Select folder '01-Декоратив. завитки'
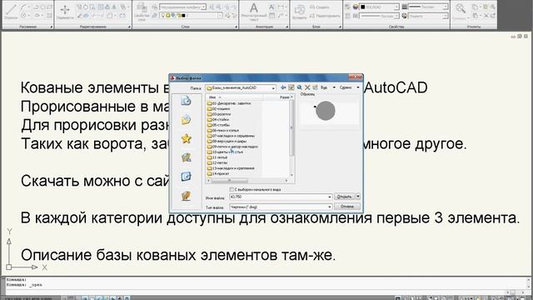533x300 pixels. (229, 103)
